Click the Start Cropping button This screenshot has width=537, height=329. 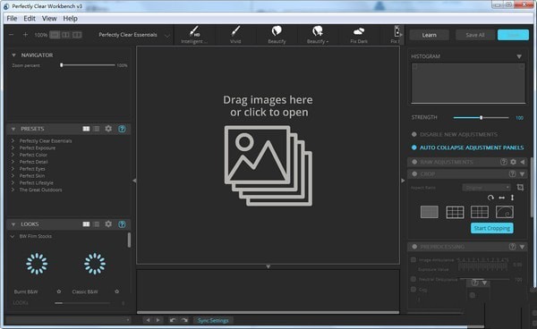click(x=491, y=228)
